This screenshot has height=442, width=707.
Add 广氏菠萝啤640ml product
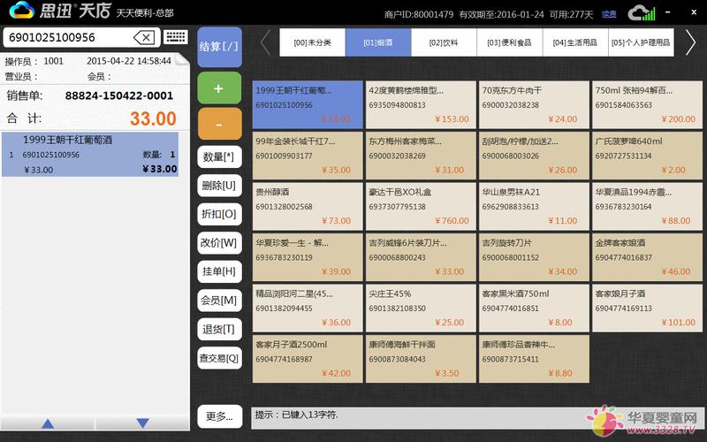[647, 156]
